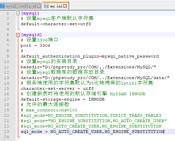Click the default_authentication_plugin line
175x141 pixels.
pos(90,56)
